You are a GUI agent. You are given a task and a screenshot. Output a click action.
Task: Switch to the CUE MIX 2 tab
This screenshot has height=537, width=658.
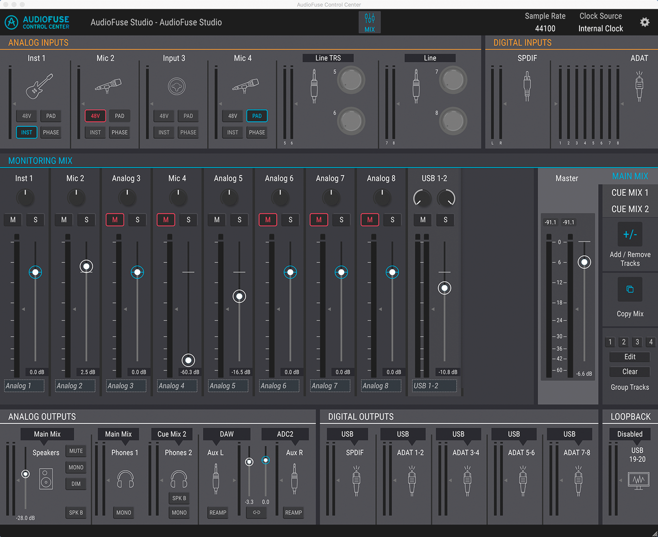pos(630,209)
